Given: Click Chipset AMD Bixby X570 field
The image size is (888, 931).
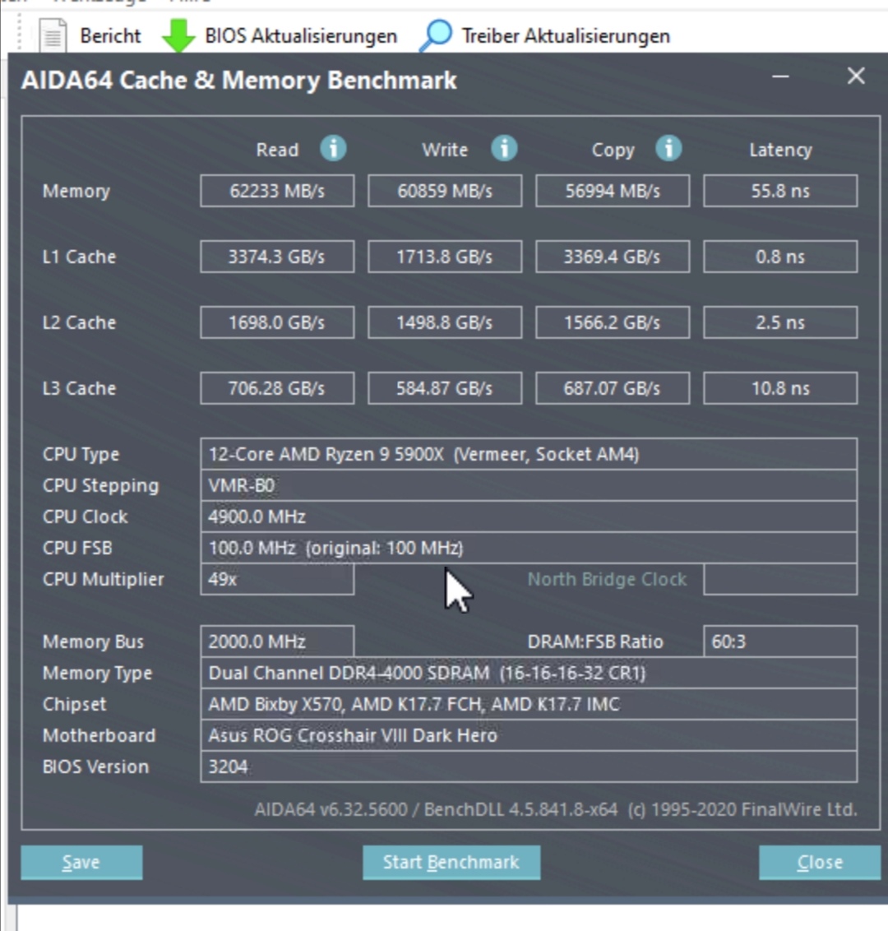Looking at the screenshot, I should click(x=529, y=704).
